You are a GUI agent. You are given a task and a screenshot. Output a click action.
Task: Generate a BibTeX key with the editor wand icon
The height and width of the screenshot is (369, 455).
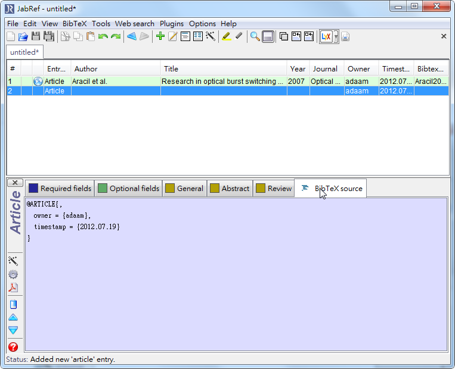pos(13,261)
